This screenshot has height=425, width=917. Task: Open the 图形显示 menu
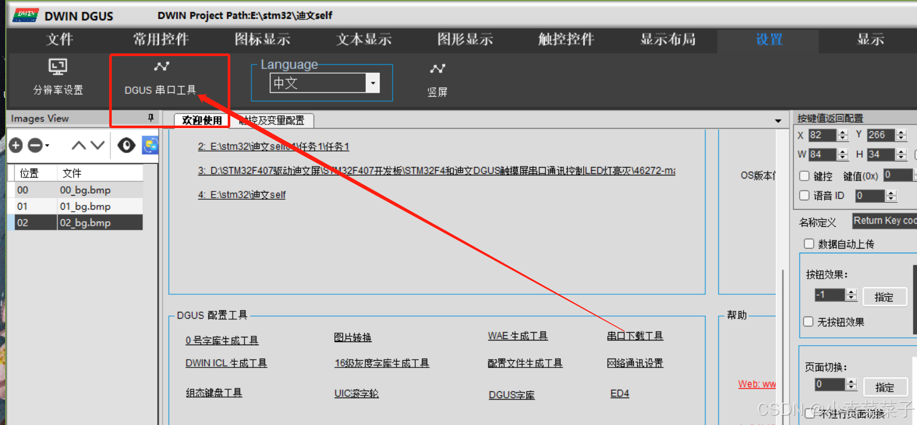(x=465, y=39)
